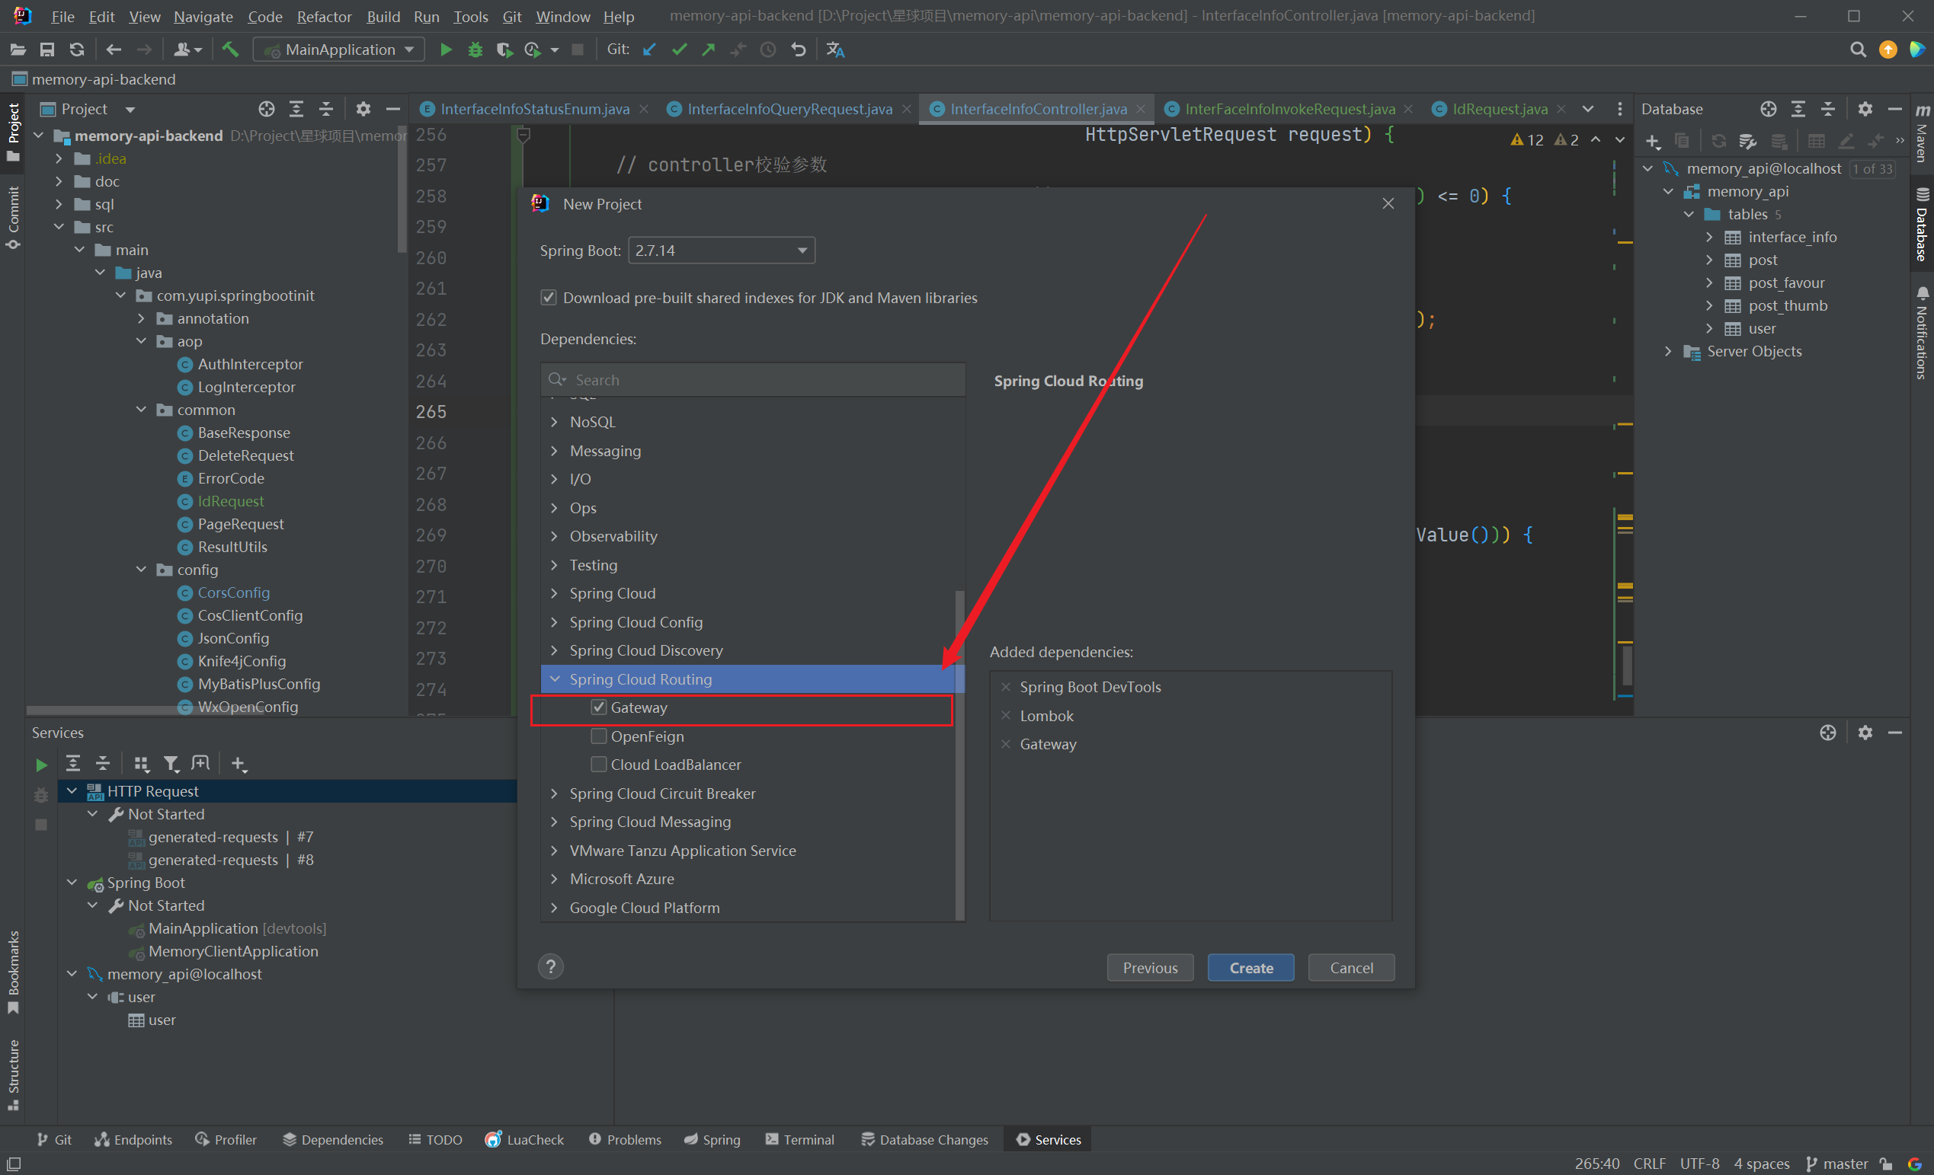This screenshot has width=1934, height=1175.
Task: Remove Lombok from added dependencies
Action: pos(1005,715)
